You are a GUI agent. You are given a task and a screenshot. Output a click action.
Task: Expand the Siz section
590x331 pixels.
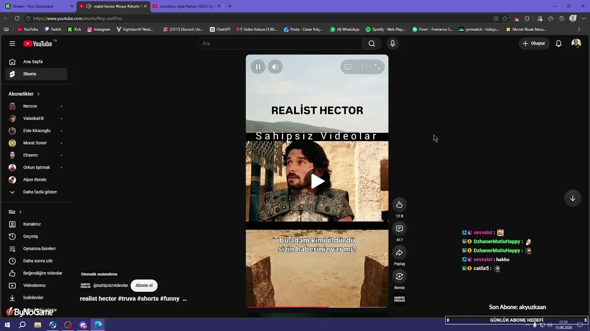[x=15, y=212]
